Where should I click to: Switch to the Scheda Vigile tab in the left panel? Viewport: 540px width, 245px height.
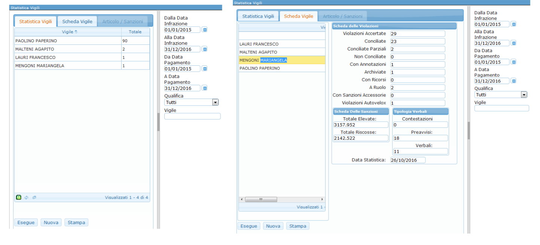[x=77, y=21]
